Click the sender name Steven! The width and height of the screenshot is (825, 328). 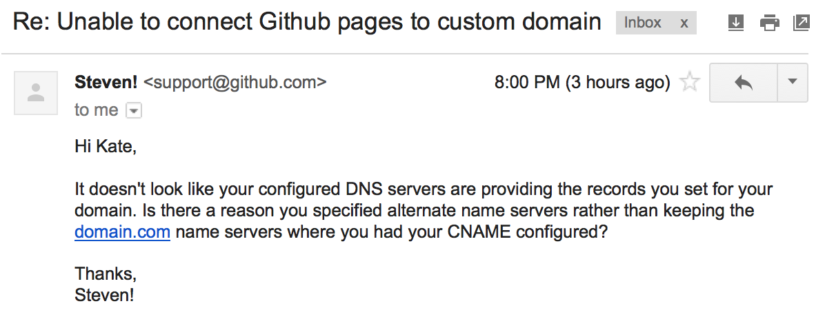click(106, 82)
